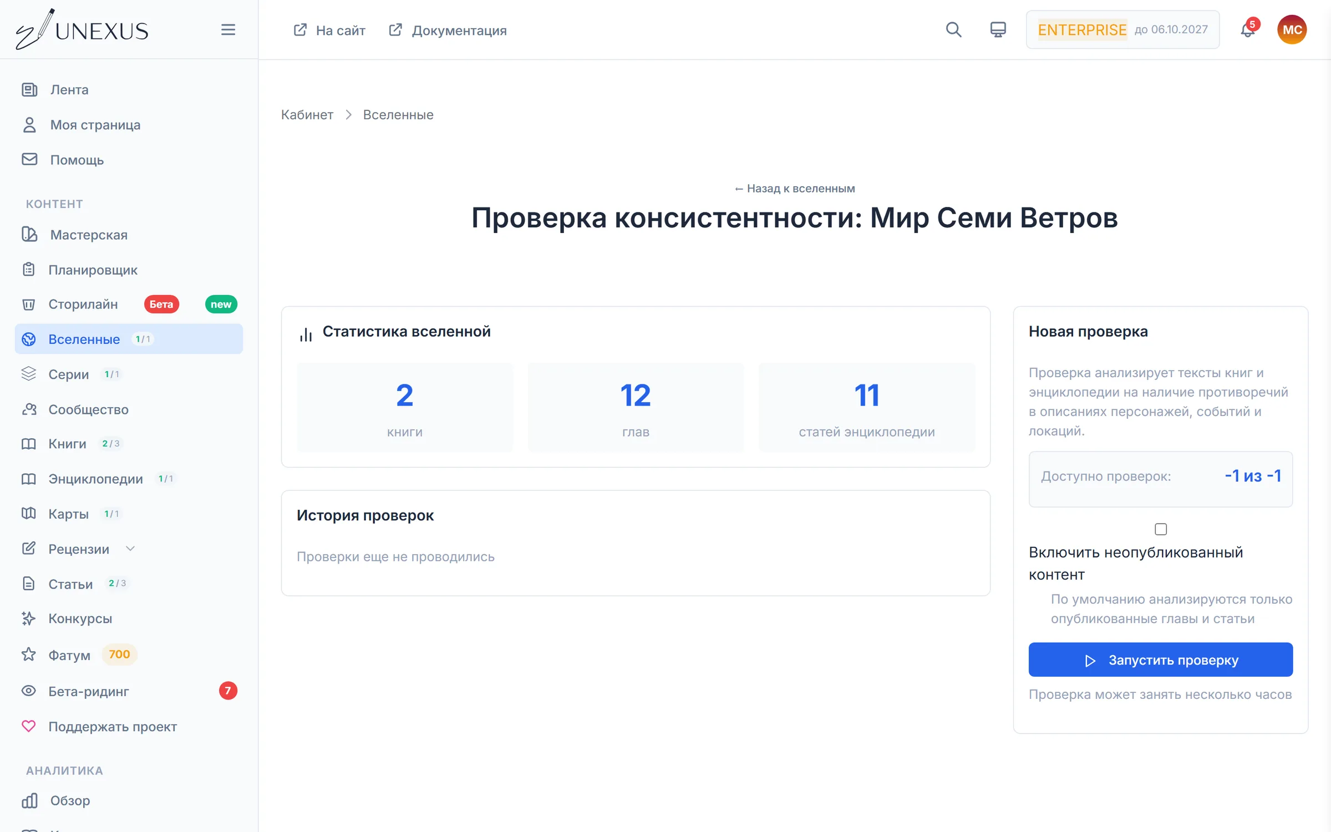Click the Сообщество people icon

[29, 409]
